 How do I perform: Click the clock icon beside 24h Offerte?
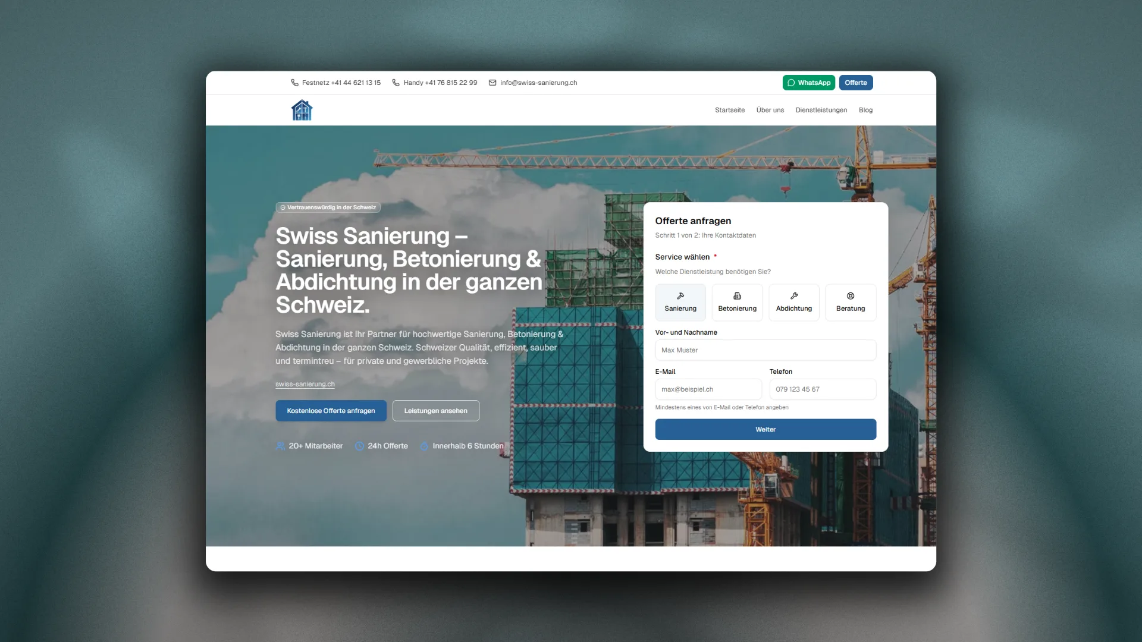pyautogui.click(x=359, y=446)
